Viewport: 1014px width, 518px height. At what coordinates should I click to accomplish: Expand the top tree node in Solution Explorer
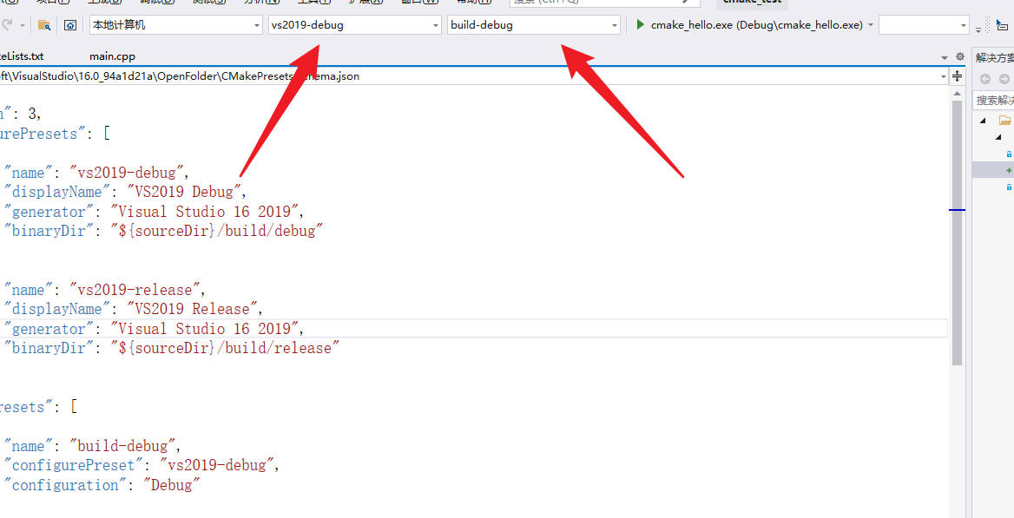[983, 120]
